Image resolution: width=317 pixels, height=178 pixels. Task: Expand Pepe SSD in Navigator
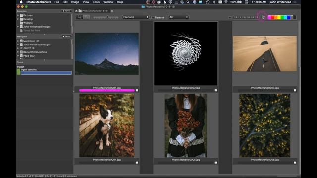click(18, 56)
